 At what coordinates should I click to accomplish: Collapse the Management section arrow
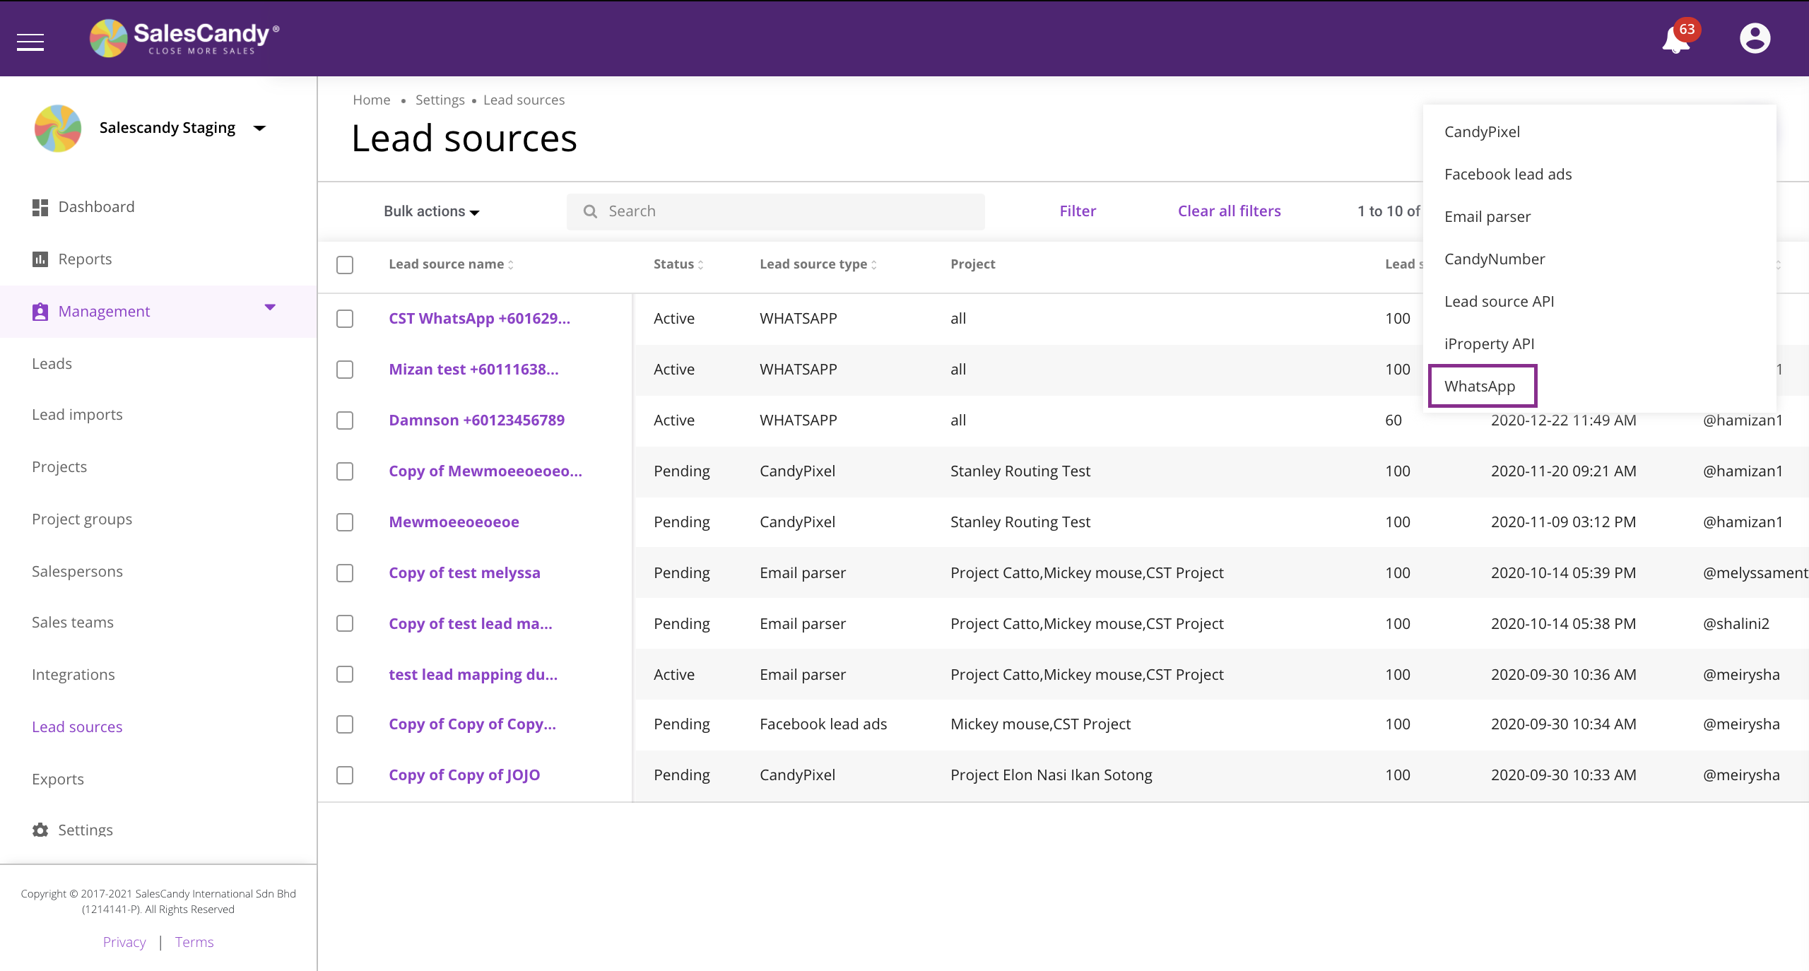(270, 307)
